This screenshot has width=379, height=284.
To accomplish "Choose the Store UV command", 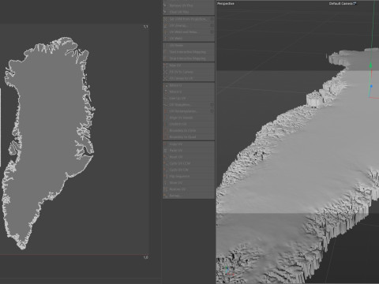I will tap(189, 183).
